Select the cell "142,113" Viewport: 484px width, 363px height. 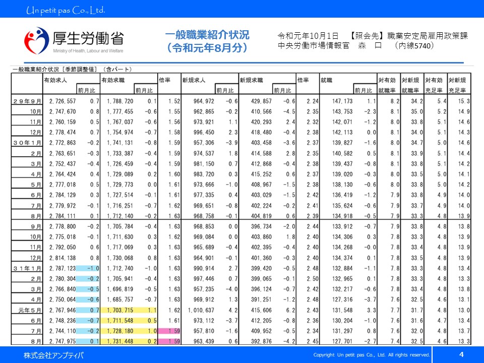pyautogui.click(x=342, y=133)
